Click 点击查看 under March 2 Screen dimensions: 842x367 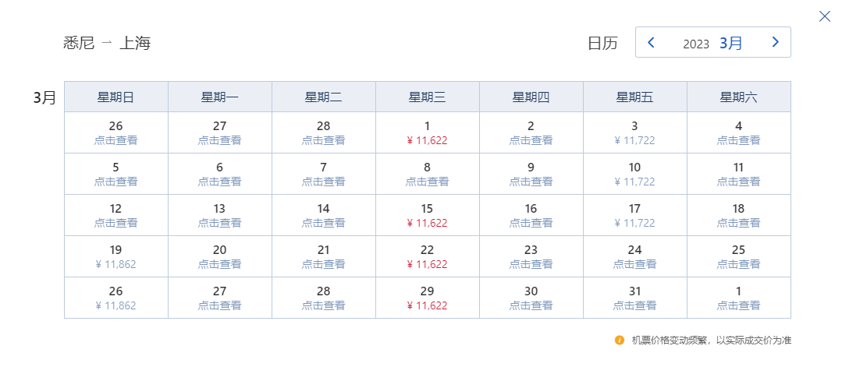pyautogui.click(x=531, y=140)
